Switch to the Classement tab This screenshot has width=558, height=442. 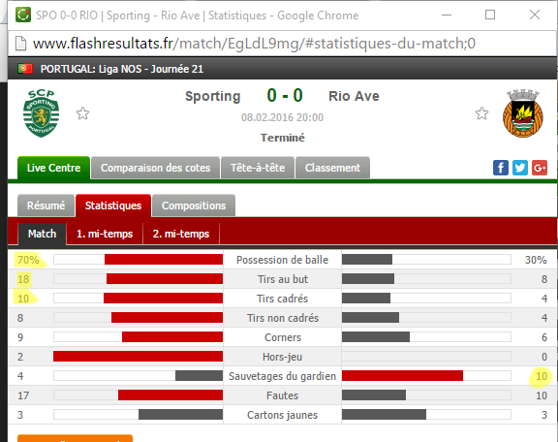coord(332,168)
